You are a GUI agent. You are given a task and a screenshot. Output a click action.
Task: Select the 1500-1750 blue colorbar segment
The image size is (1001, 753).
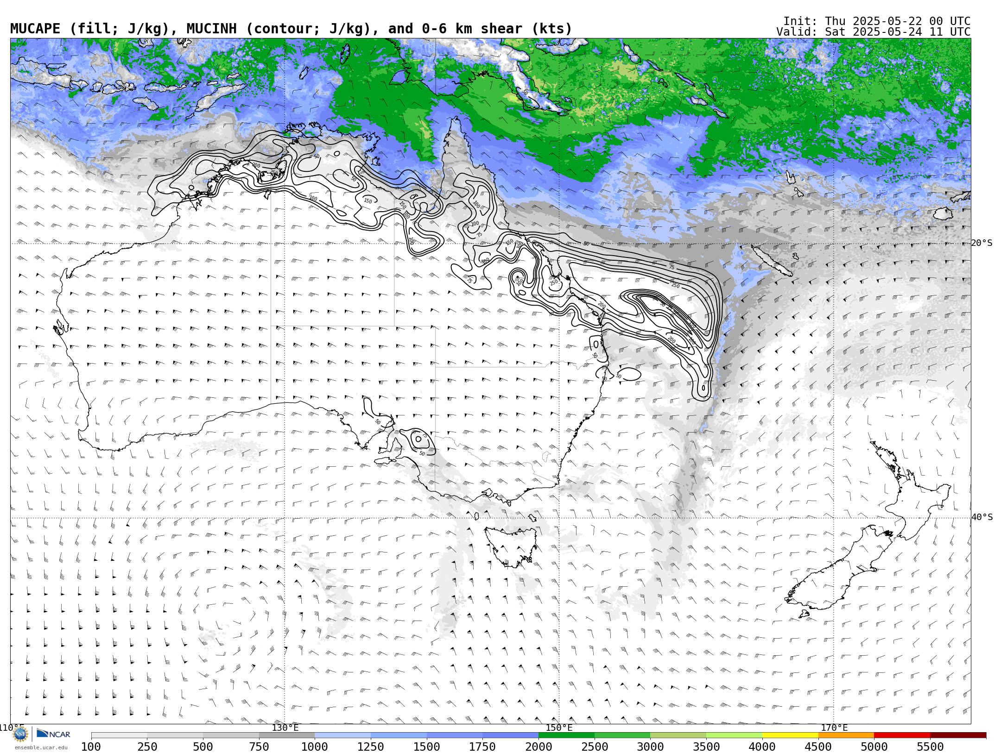[455, 735]
